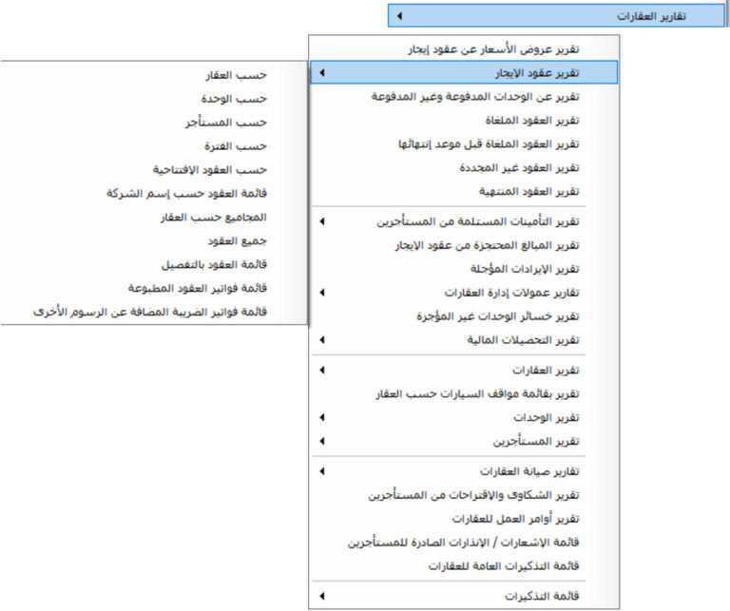This screenshot has width=730, height=611.
Task: Choose جميع العقود in submenu
Action: [x=154, y=241]
